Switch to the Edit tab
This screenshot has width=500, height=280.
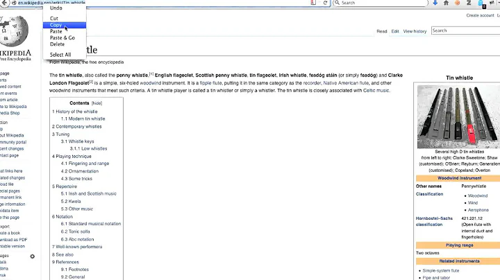click(x=395, y=31)
